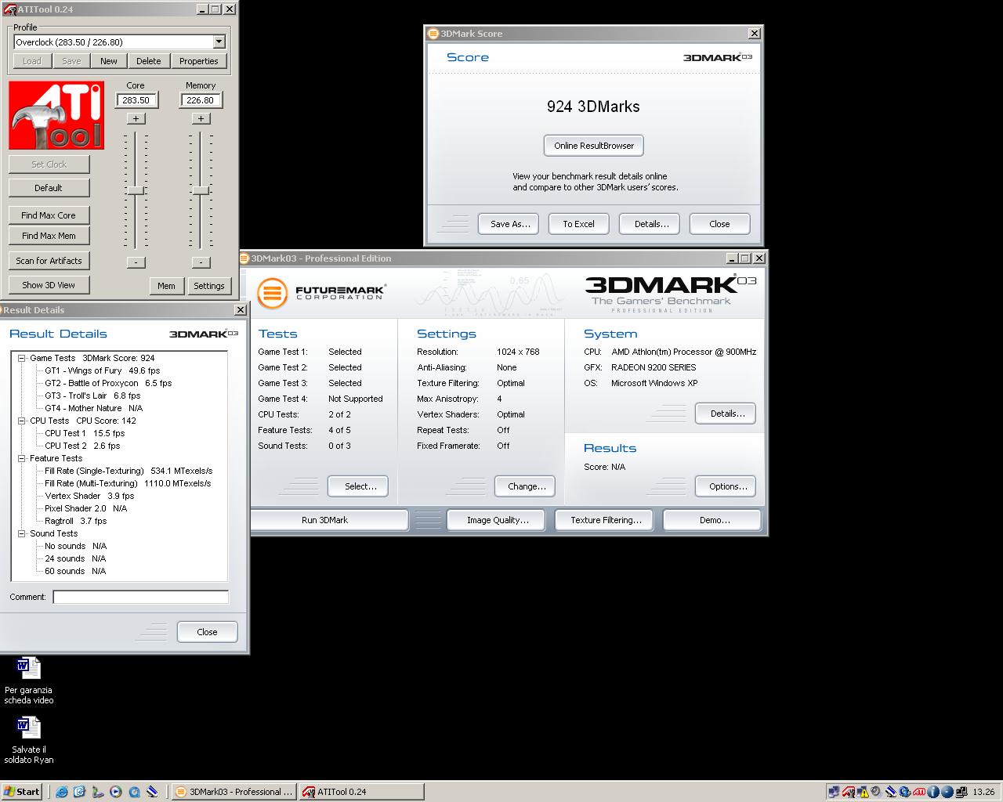Collapse the Game Tests tree node
Screen dimensions: 1003x802
(22, 358)
